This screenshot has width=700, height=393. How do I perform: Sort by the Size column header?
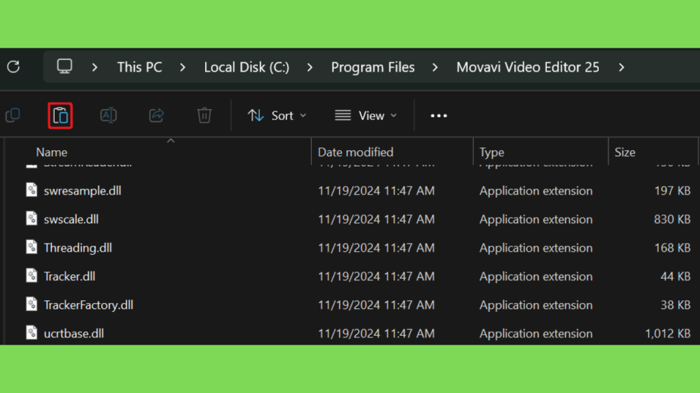pos(625,152)
